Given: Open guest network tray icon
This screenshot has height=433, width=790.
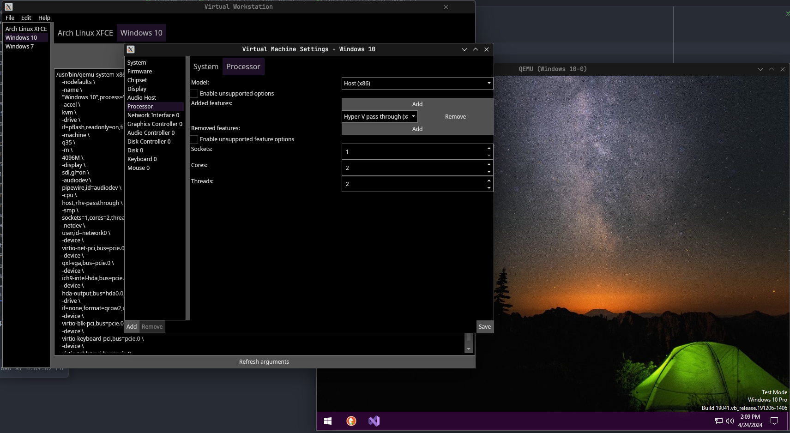Looking at the screenshot, I should point(719,421).
